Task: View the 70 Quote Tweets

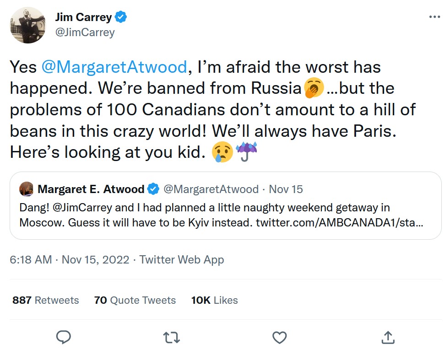Action: [135, 300]
